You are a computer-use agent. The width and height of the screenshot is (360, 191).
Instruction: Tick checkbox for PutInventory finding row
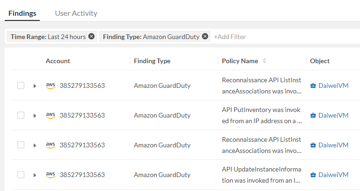click(x=21, y=115)
